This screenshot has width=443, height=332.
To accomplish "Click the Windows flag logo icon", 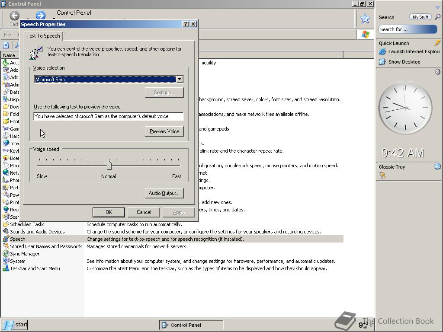I will point(365,35).
